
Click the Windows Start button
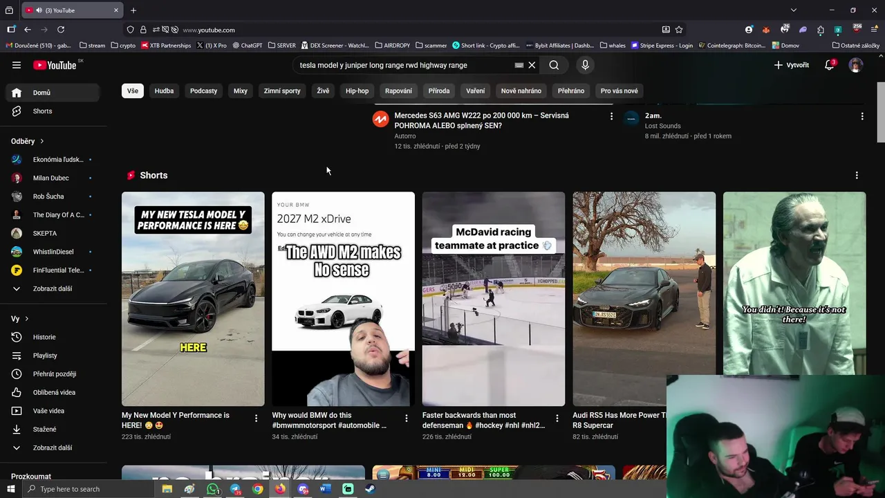click(x=11, y=489)
